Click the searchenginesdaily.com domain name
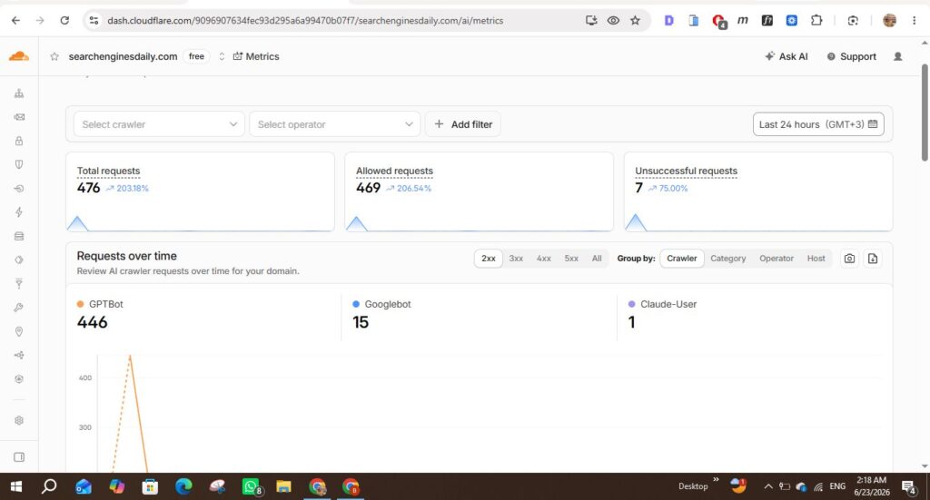The image size is (930, 500). click(123, 56)
